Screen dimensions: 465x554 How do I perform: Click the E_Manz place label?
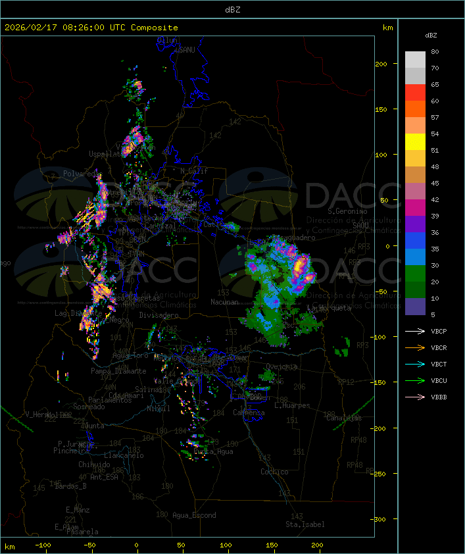click(78, 510)
